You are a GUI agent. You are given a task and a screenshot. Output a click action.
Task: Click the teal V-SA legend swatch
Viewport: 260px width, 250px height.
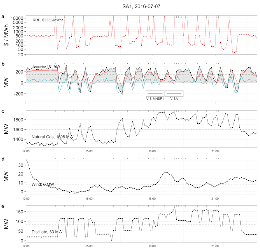[x=174, y=93]
